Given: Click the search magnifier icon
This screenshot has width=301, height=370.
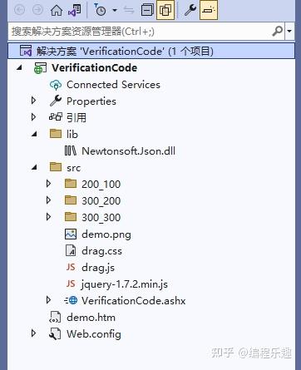Looking at the screenshot, I should 277,31.
